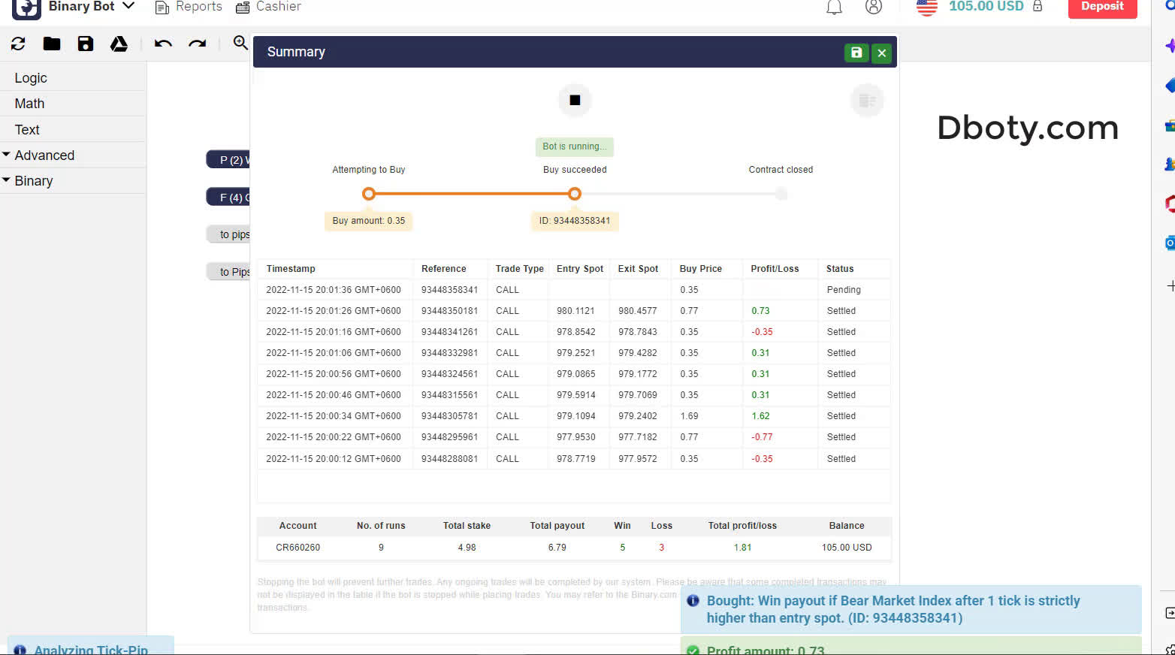Image resolution: width=1175 pixels, height=655 pixels.
Task: Open the 105.00 USD account balance
Action: click(986, 7)
